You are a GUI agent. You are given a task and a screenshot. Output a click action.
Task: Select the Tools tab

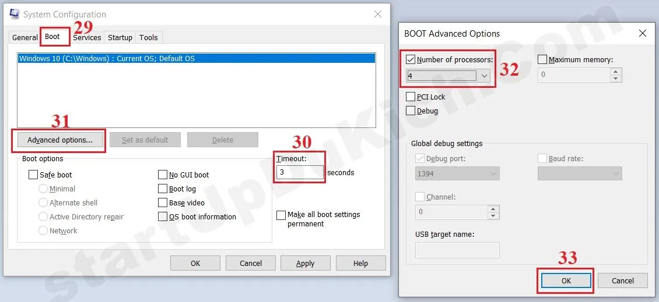149,37
